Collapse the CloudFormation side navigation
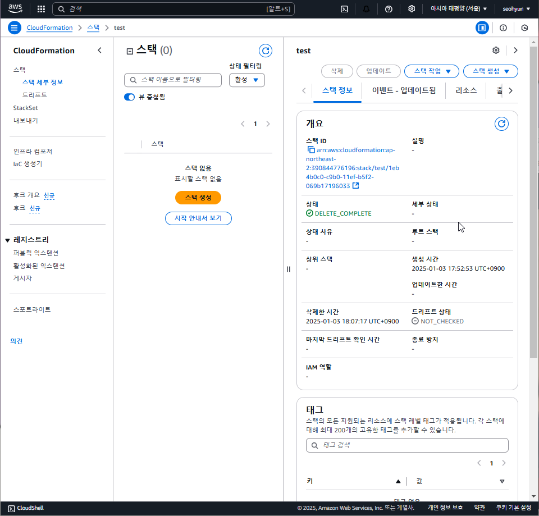 100,51
